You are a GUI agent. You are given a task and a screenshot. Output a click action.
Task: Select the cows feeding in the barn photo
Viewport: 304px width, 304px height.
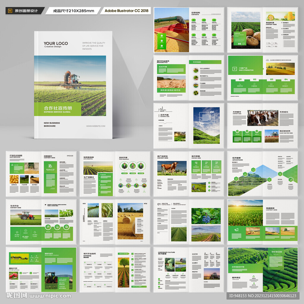[x=263, y=118]
